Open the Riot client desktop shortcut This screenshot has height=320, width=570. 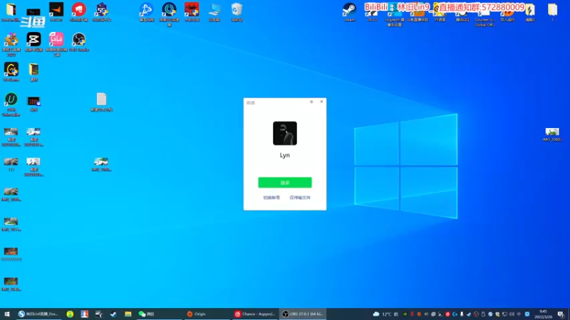(79, 12)
